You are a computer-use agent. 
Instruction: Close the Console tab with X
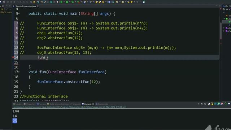click(93, 104)
